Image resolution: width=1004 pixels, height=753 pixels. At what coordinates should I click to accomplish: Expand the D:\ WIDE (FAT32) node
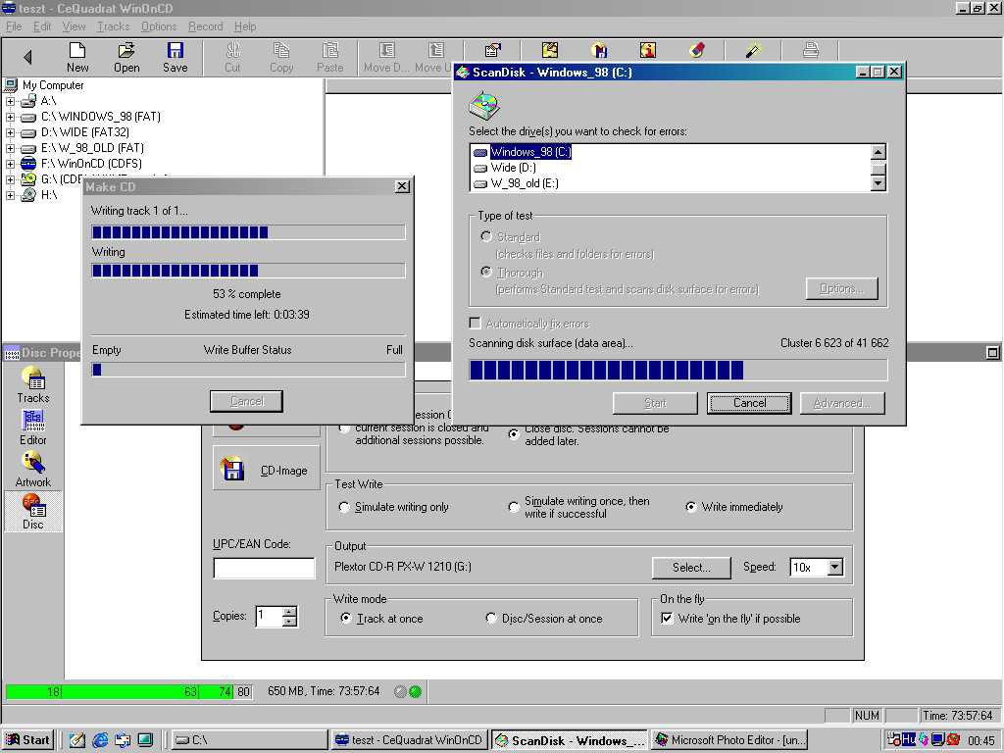[10, 132]
